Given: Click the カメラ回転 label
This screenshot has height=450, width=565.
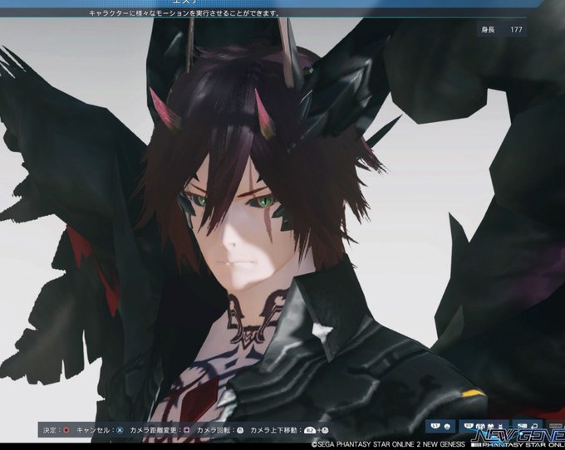Looking at the screenshot, I should (x=214, y=430).
